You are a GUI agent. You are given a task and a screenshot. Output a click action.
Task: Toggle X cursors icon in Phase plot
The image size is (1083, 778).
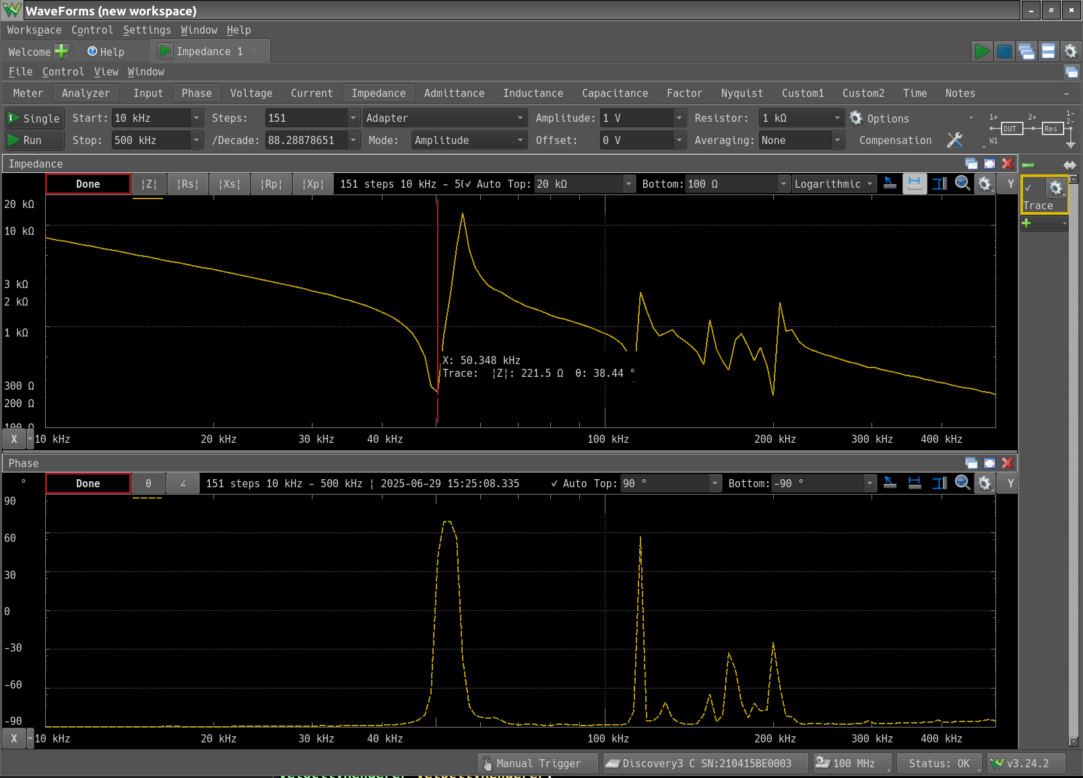tap(914, 483)
